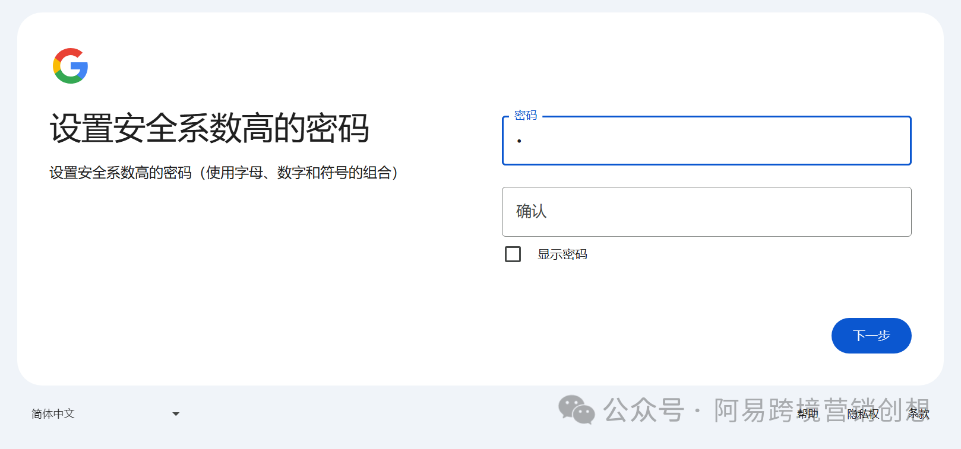Click the language selector arrow icon
The width and height of the screenshot is (961, 449).
[x=176, y=414]
